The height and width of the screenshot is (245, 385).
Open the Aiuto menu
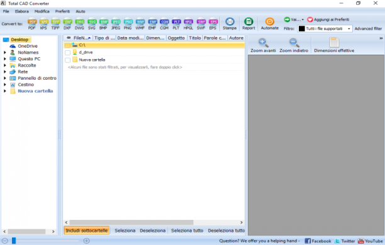(x=81, y=11)
